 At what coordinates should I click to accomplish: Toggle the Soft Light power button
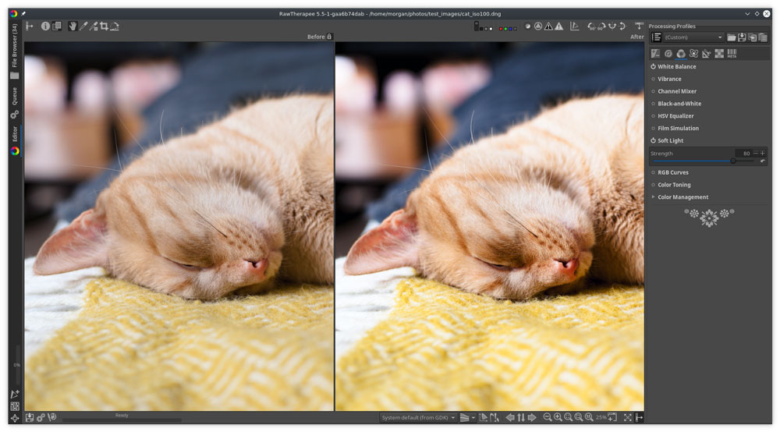pos(653,141)
